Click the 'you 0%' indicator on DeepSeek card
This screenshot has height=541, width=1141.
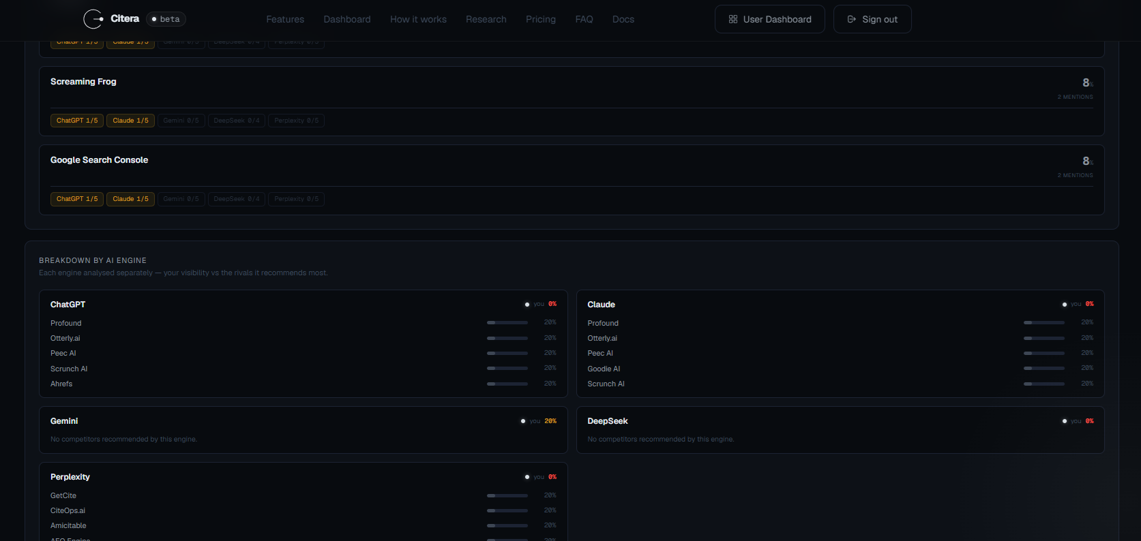(1078, 421)
